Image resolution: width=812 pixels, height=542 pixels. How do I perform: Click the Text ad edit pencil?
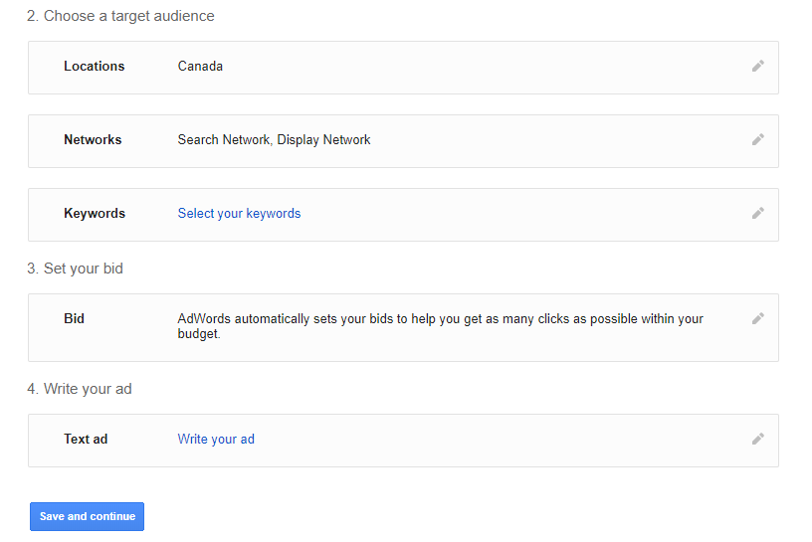tap(757, 439)
